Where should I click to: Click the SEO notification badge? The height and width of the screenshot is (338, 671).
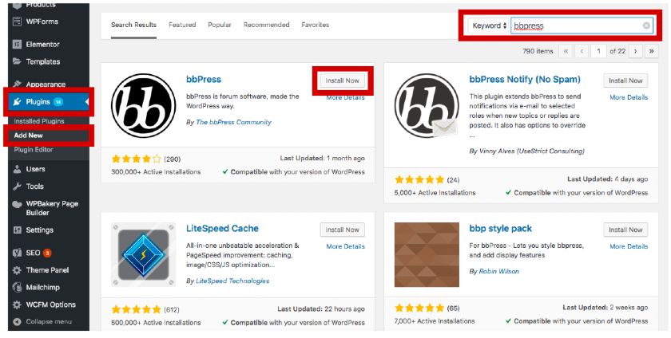click(47, 253)
